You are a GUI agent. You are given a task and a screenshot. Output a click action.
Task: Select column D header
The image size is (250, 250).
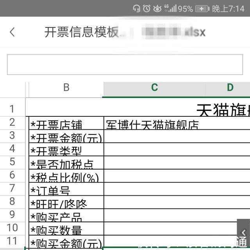point(227,89)
